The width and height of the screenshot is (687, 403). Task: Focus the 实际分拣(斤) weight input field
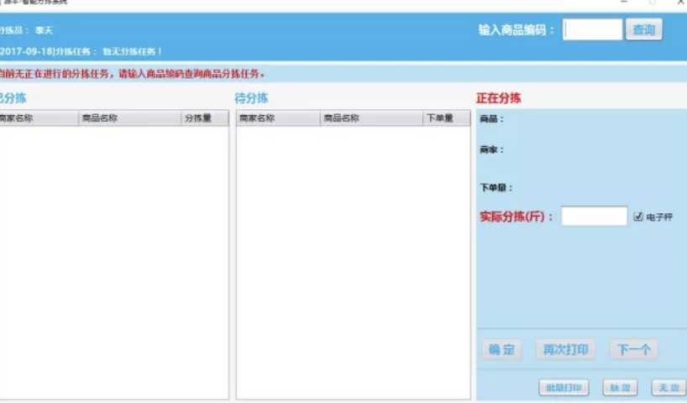tap(594, 217)
